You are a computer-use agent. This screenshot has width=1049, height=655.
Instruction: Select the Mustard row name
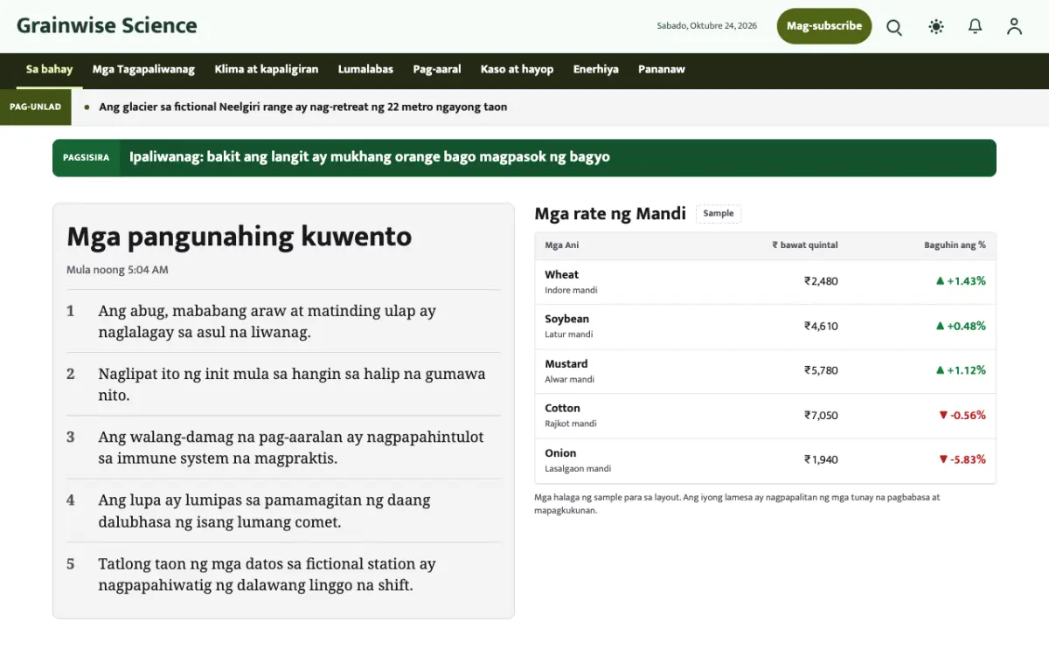[566, 363]
